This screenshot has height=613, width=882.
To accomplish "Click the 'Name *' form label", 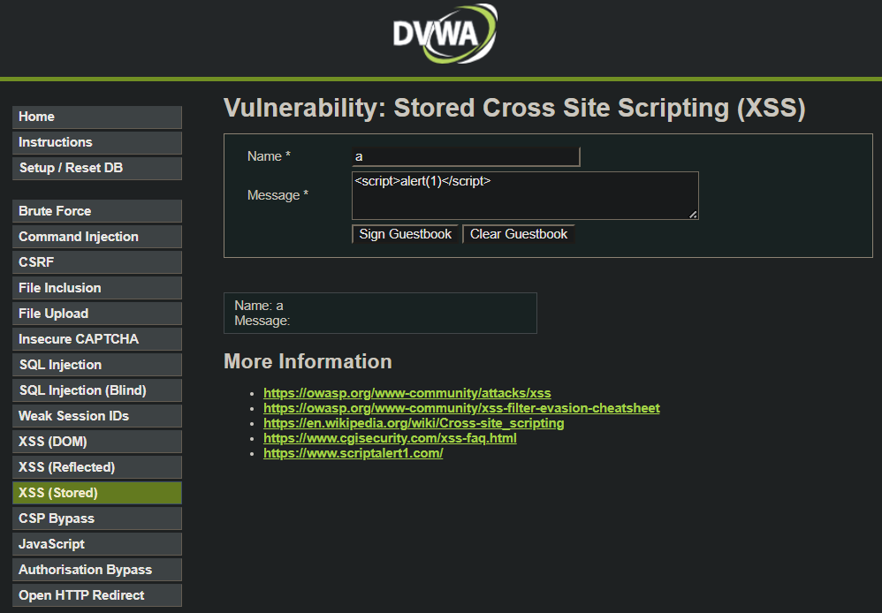I will (x=269, y=156).
